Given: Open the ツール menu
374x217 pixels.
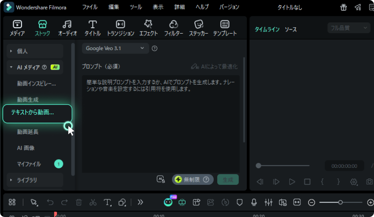Looking at the screenshot, I should click(x=136, y=7).
